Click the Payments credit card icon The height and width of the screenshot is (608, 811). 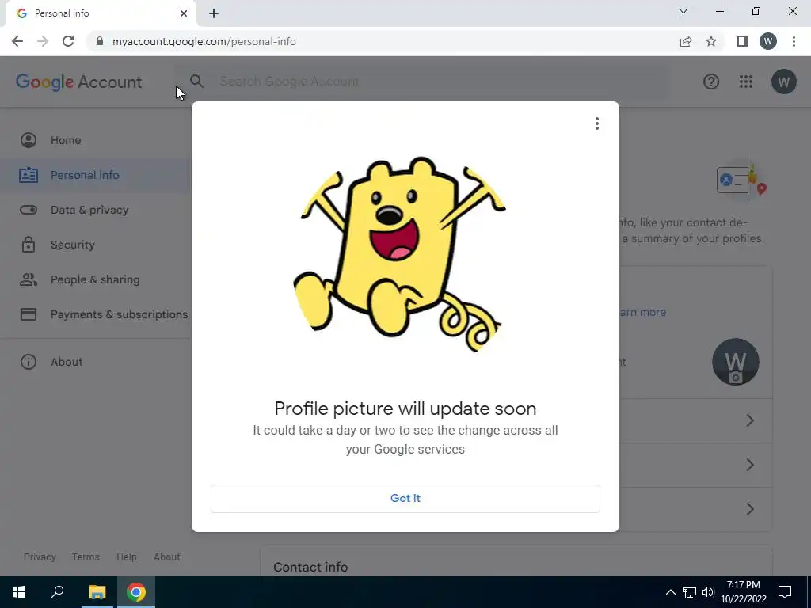(29, 314)
